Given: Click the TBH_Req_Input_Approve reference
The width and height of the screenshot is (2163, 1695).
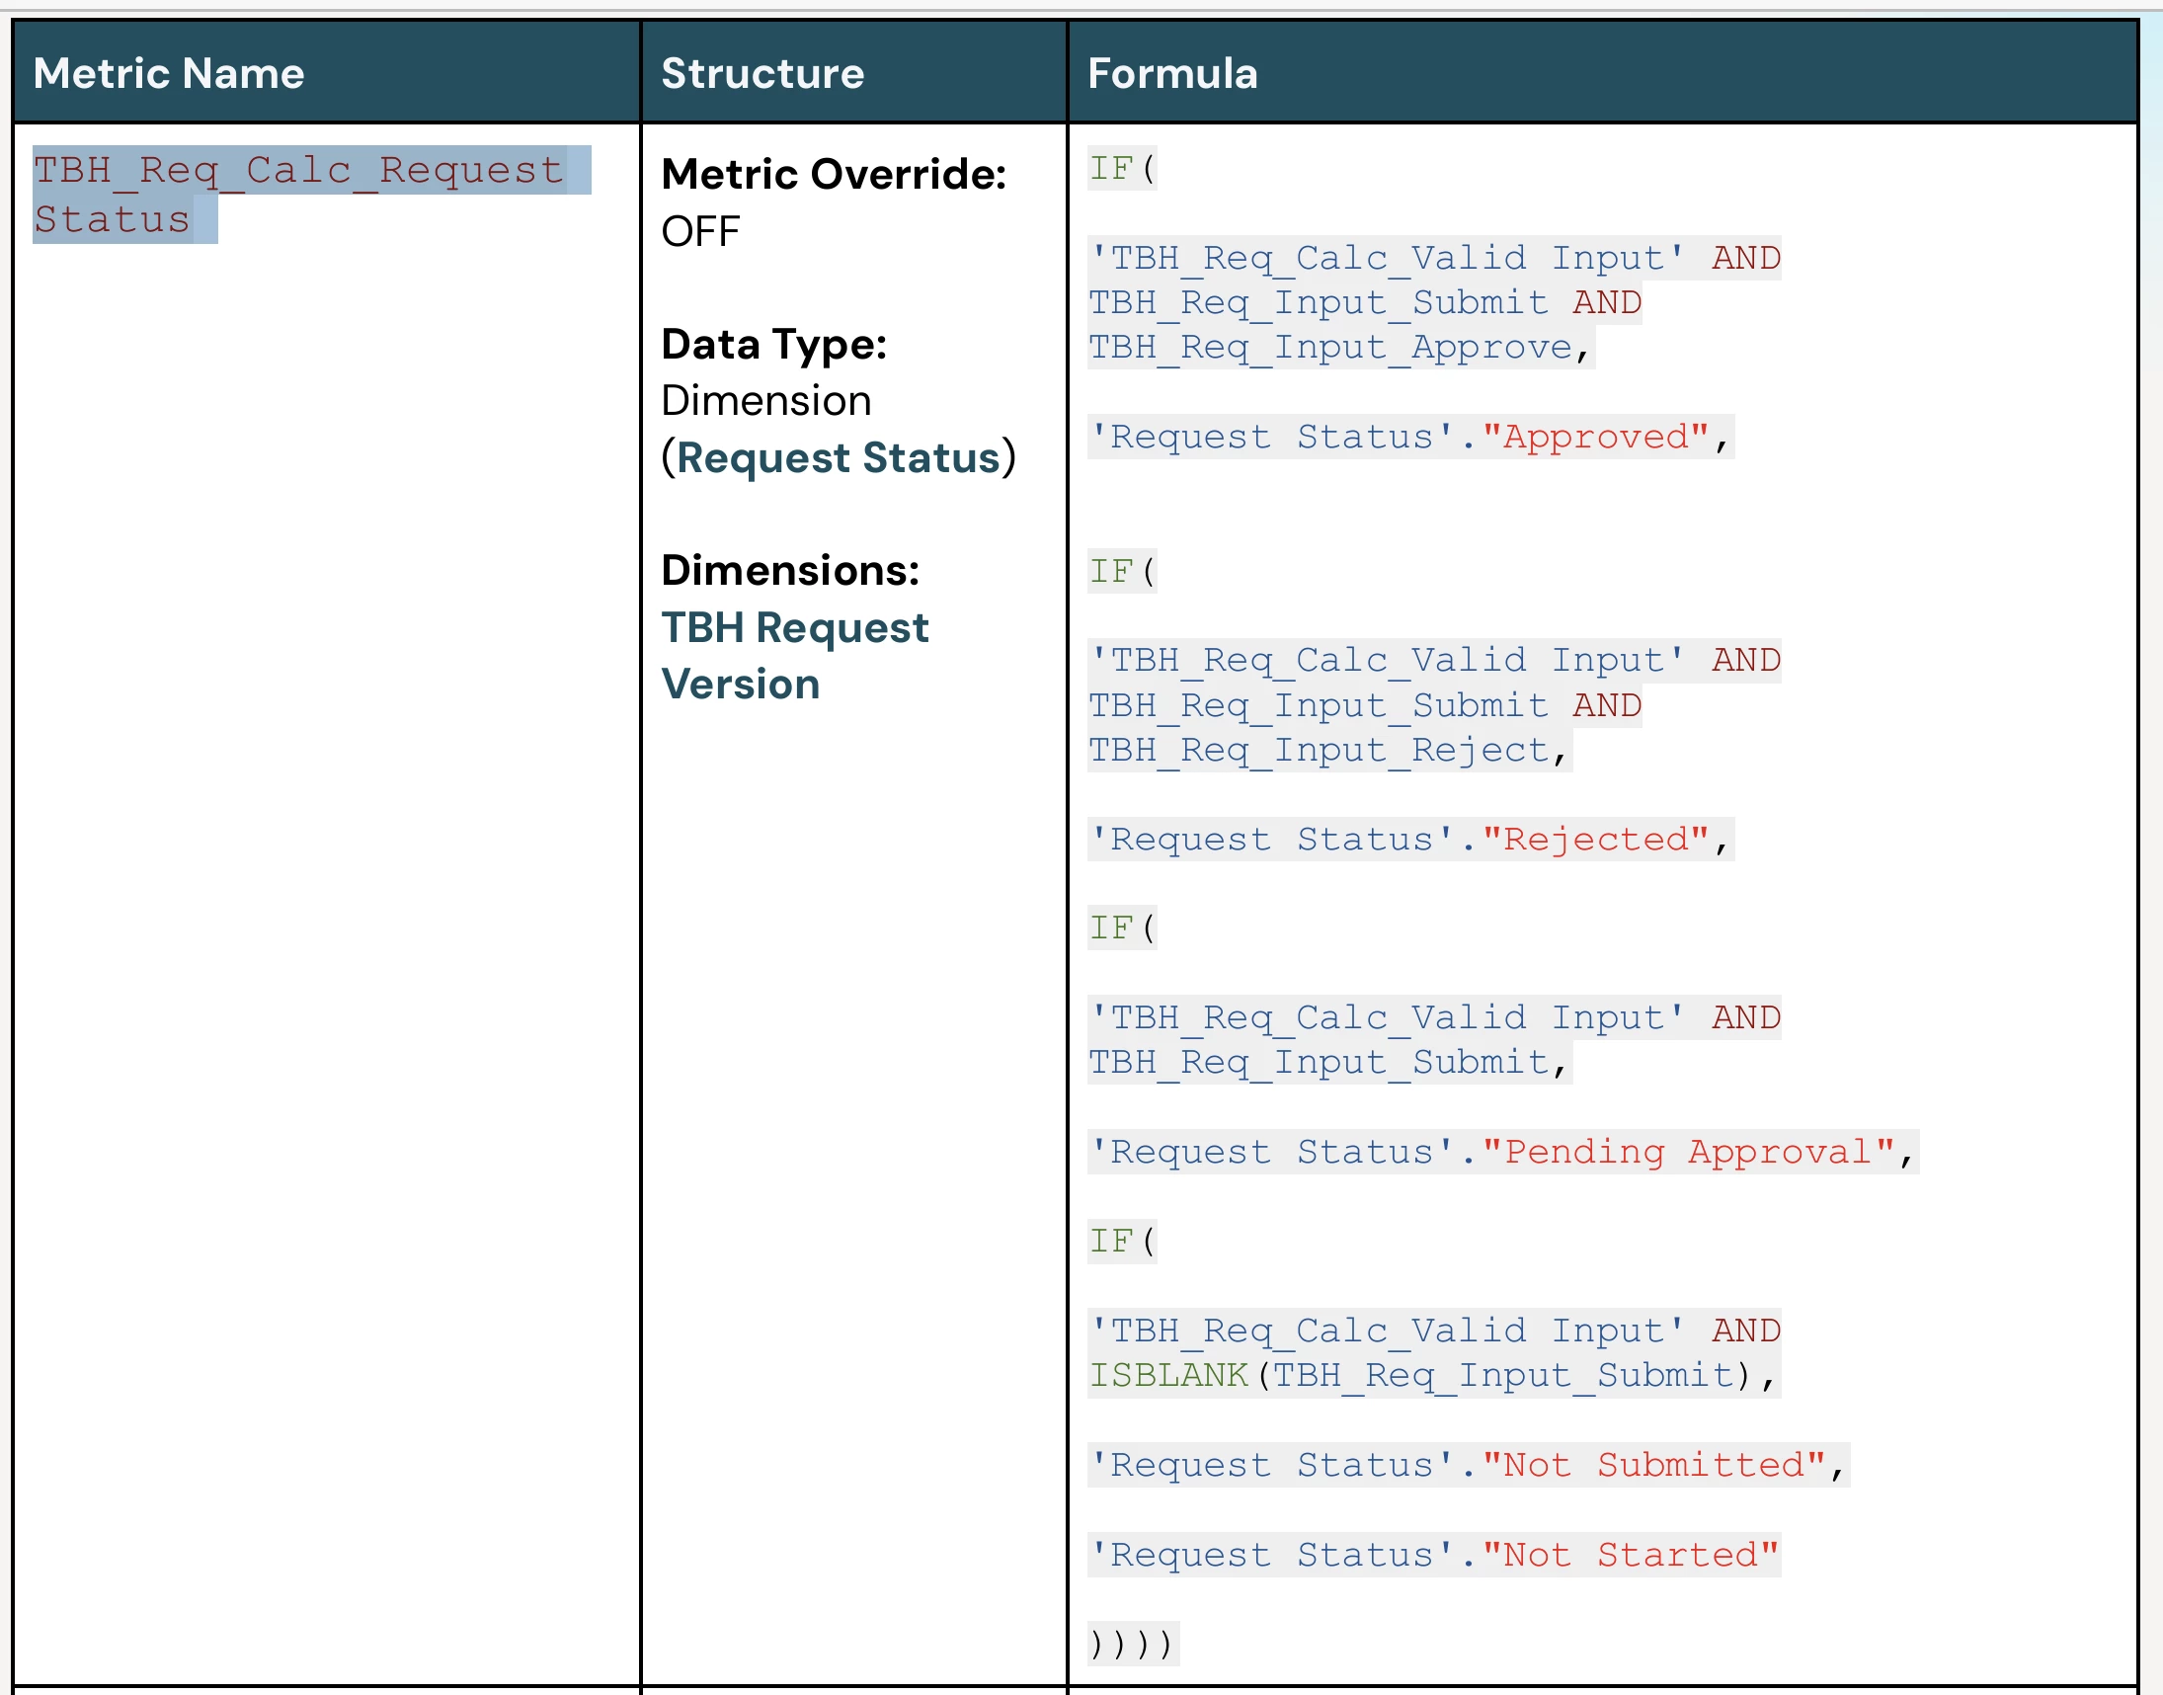Looking at the screenshot, I should tap(1329, 348).
